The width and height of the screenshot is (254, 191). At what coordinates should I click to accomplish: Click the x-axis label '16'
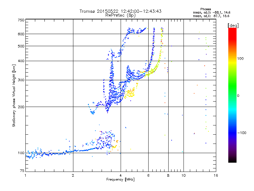pos(216,175)
